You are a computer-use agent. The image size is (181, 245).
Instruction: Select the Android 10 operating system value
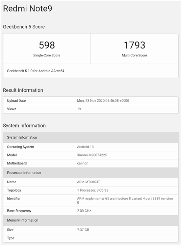click(85, 147)
